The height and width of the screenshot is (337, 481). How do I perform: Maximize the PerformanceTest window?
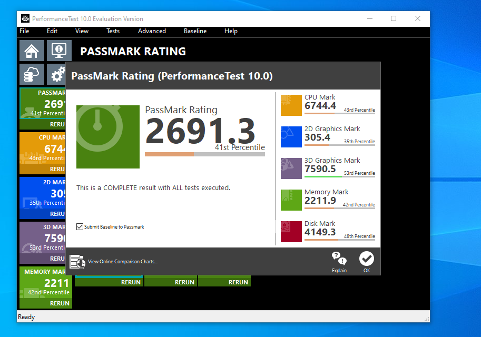click(x=394, y=19)
